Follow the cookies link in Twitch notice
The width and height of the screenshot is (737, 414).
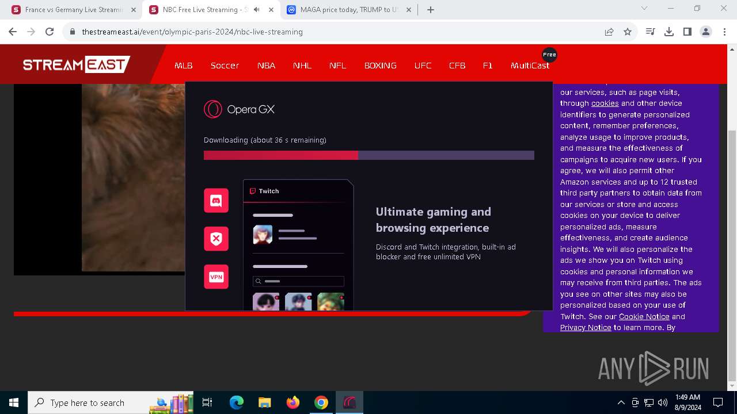point(605,103)
